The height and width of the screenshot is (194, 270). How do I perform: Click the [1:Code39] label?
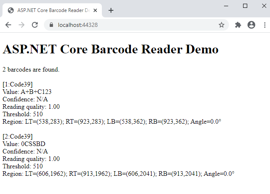pyautogui.click(x=17, y=84)
